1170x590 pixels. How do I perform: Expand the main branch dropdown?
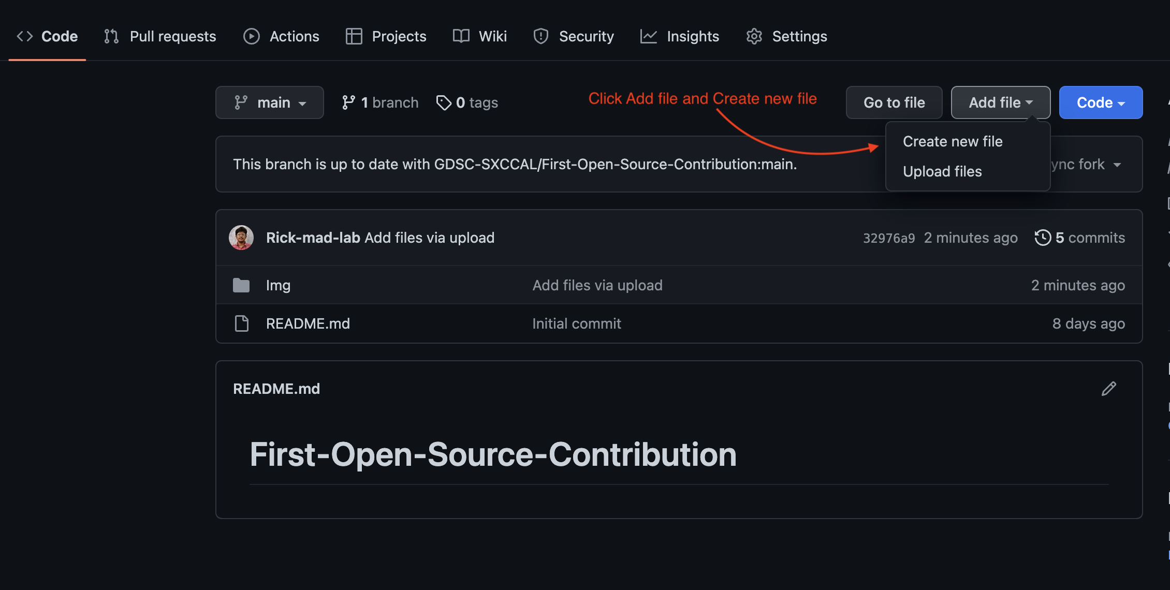pyautogui.click(x=270, y=102)
